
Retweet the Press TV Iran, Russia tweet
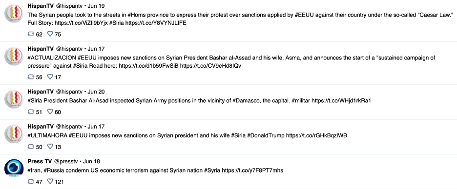pos(31,182)
